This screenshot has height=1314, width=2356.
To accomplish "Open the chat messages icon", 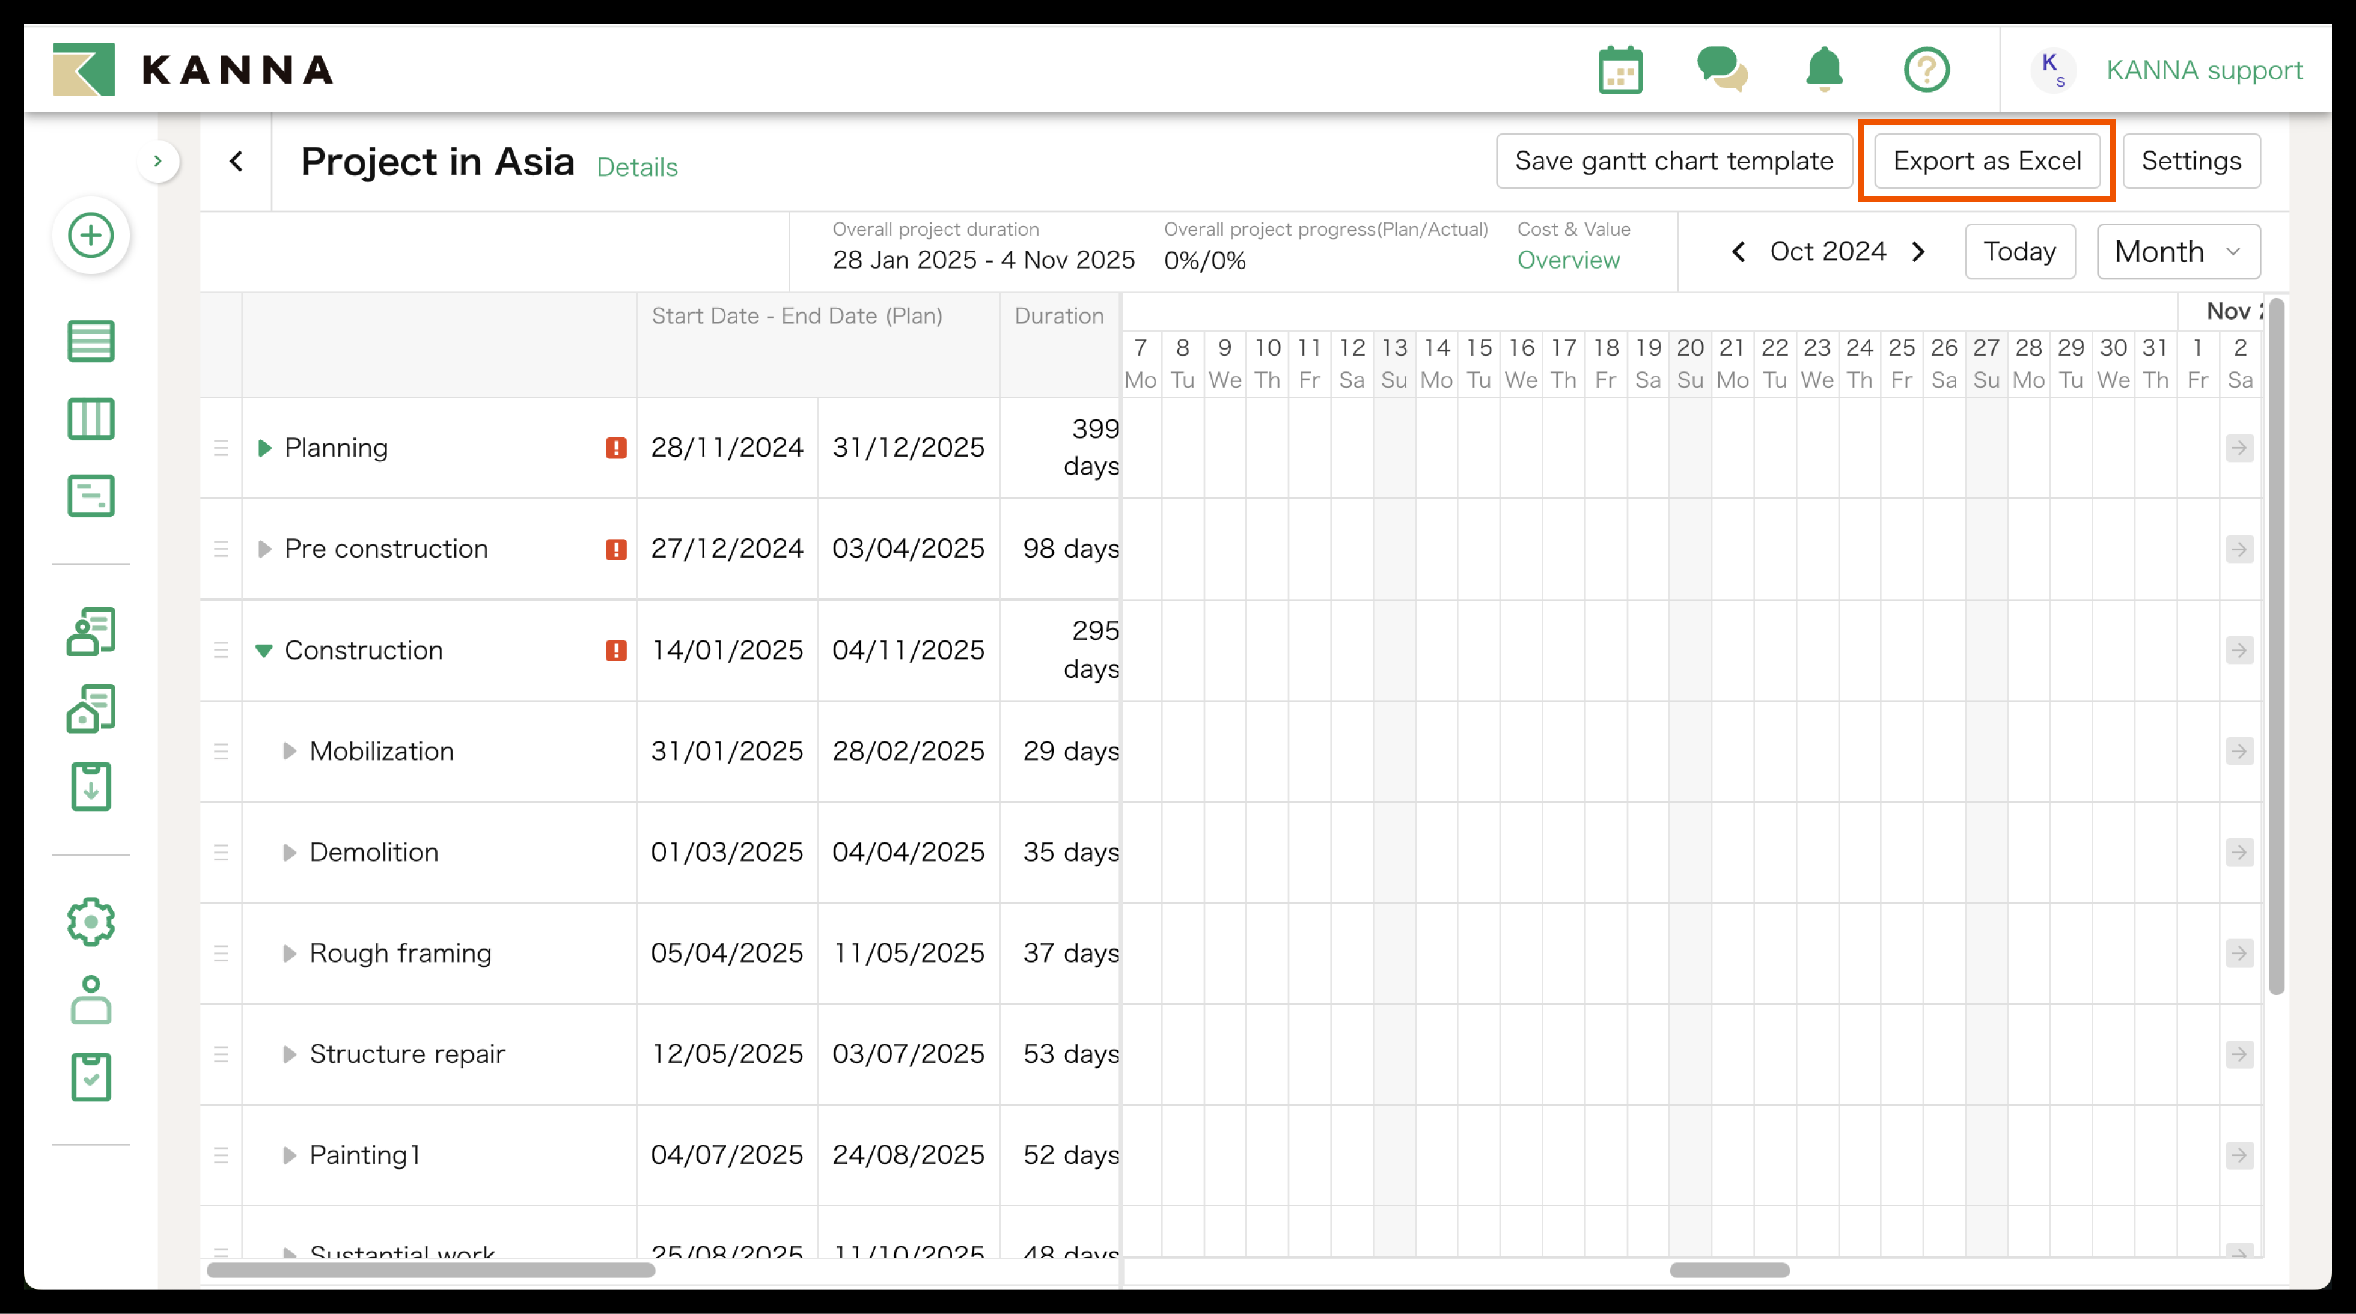I will coord(1721,70).
